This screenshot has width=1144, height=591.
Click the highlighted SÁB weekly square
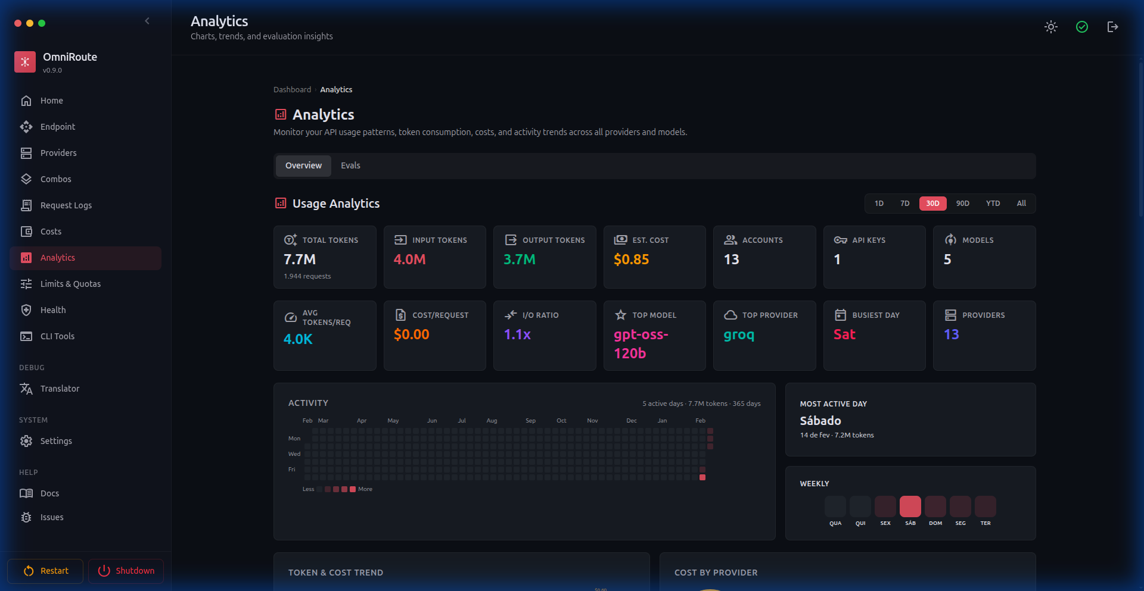[910, 506]
